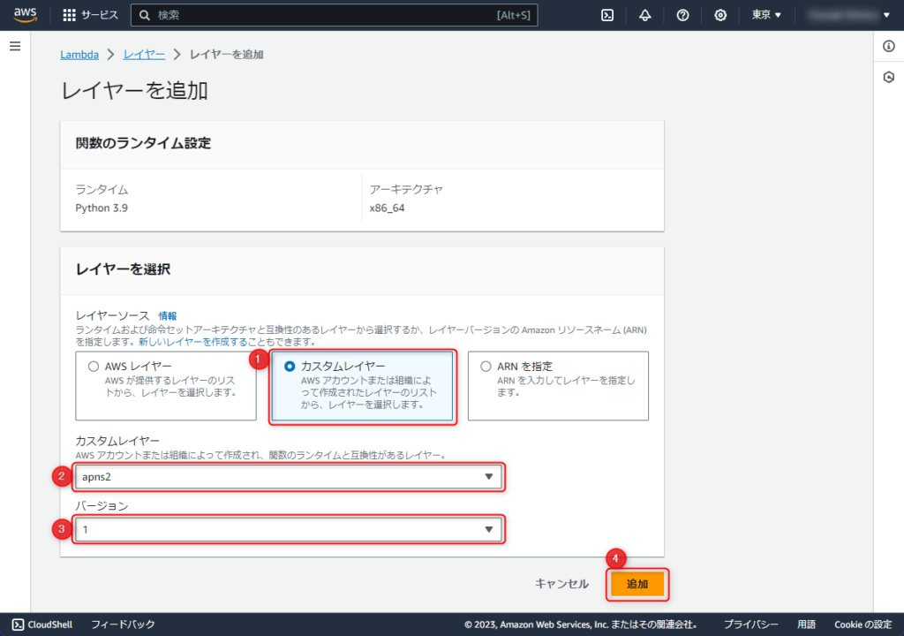
Task: Click the x86_64 architecture value
Action: point(387,208)
